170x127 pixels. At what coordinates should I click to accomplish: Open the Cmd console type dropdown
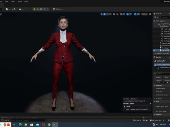[x=5, y=120]
